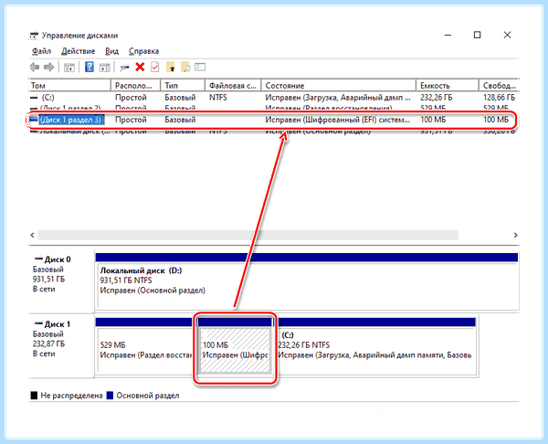Click the horizontal scrollbar thumb
This screenshot has width=548, height=444.
248,235
